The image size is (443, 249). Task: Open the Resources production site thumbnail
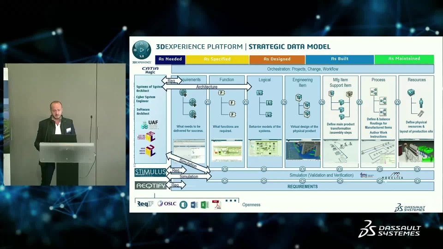pyautogui.click(x=416, y=151)
